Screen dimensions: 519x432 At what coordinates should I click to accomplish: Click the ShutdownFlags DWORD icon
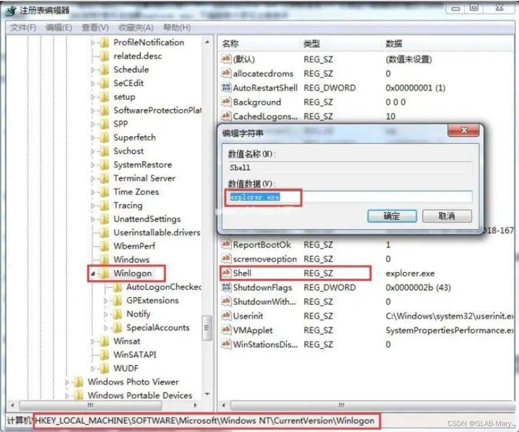226,288
